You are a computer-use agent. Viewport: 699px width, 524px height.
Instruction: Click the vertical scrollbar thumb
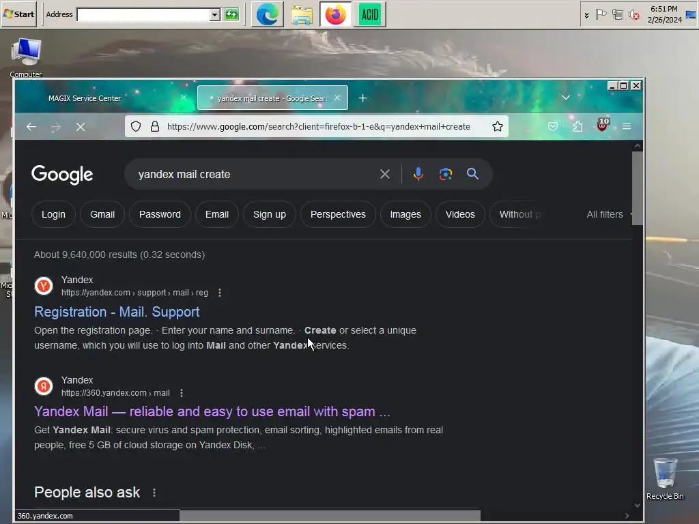(x=637, y=188)
